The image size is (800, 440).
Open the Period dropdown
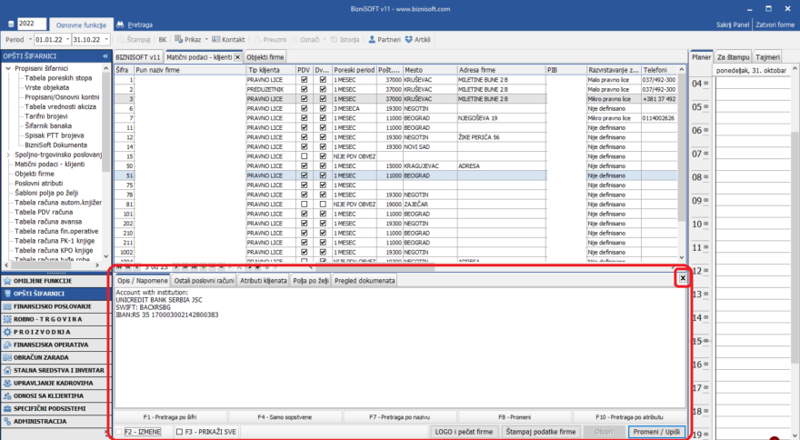29,40
